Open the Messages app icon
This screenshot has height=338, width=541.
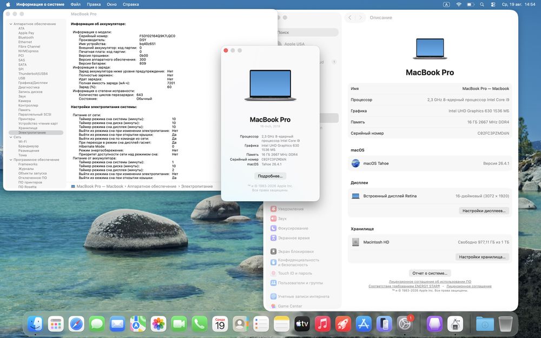pyautogui.click(x=97, y=324)
